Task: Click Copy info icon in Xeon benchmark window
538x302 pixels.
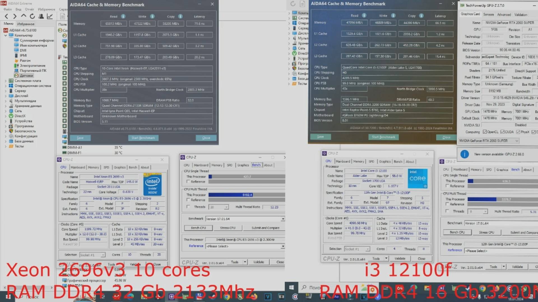Action: (180, 16)
